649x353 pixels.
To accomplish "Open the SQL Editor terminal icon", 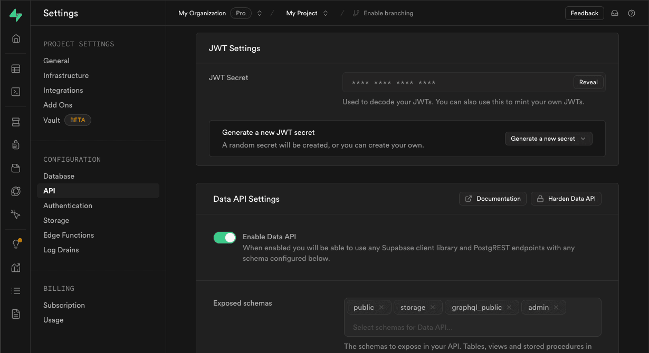I will pos(15,92).
